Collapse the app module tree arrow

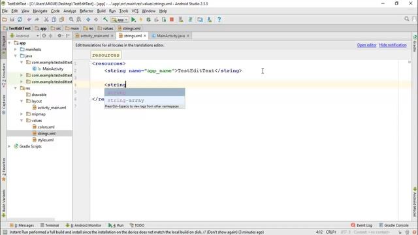click(x=10, y=43)
